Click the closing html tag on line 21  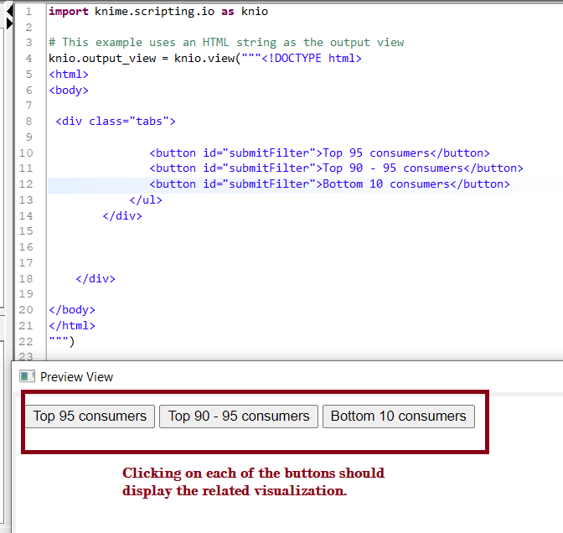point(72,326)
